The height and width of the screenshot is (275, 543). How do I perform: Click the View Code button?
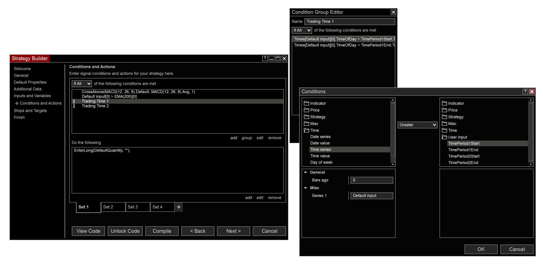click(x=89, y=231)
